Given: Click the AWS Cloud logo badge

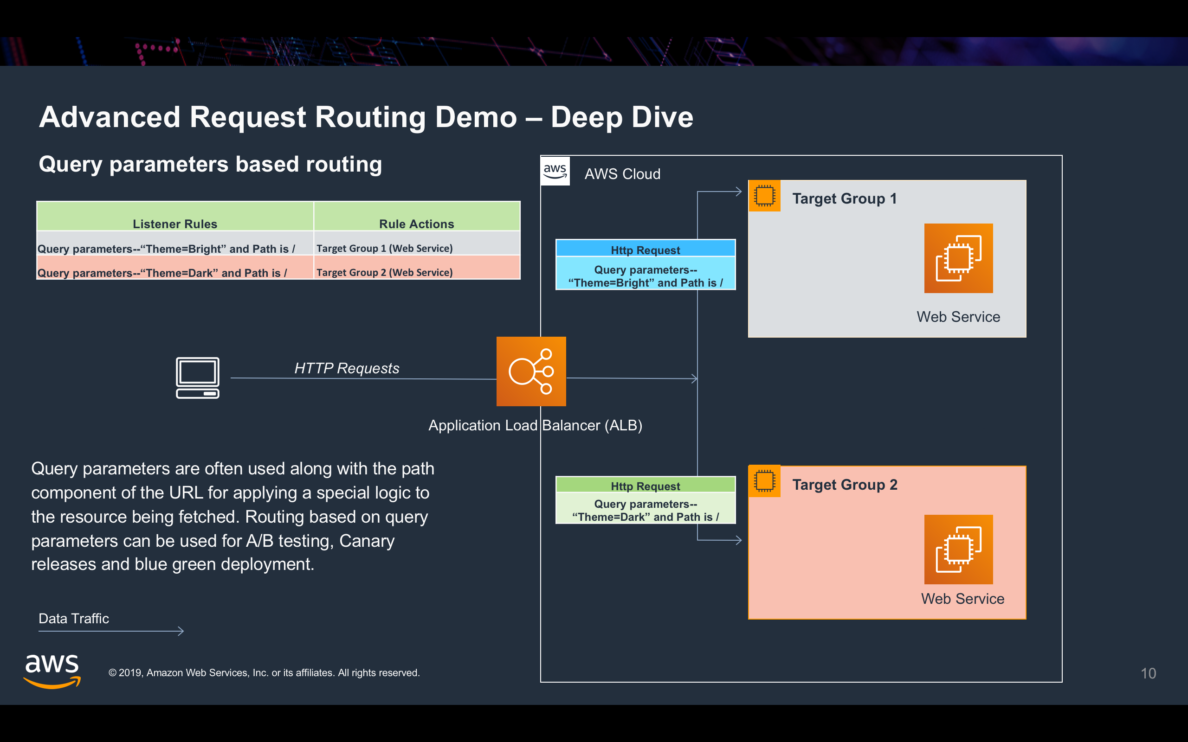Looking at the screenshot, I should pyautogui.click(x=555, y=171).
